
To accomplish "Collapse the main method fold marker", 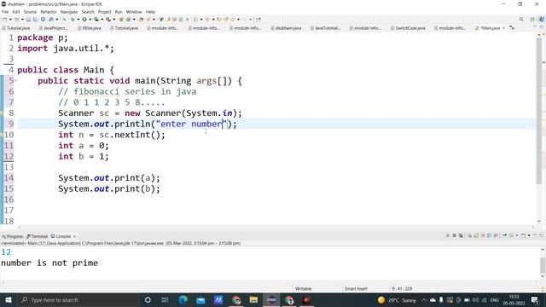I will pyautogui.click(x=15, y=81).
